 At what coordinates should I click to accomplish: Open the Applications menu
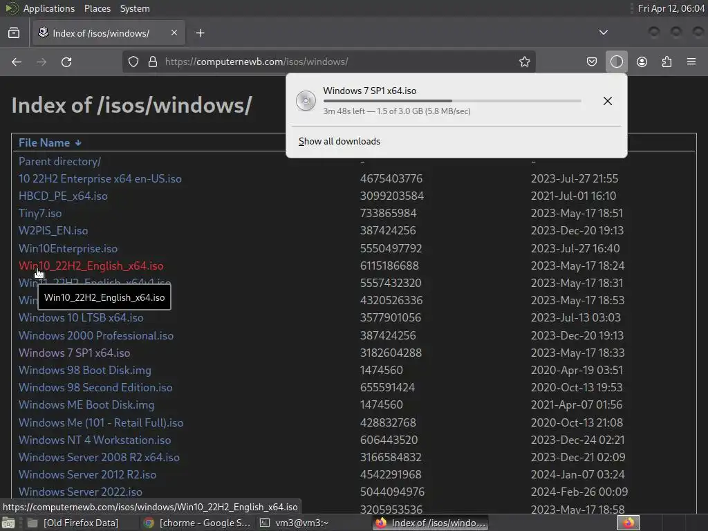tap(48, 8)
